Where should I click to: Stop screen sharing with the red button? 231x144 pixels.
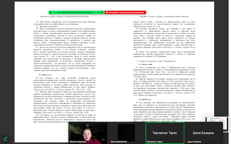[x=125, y=13]
